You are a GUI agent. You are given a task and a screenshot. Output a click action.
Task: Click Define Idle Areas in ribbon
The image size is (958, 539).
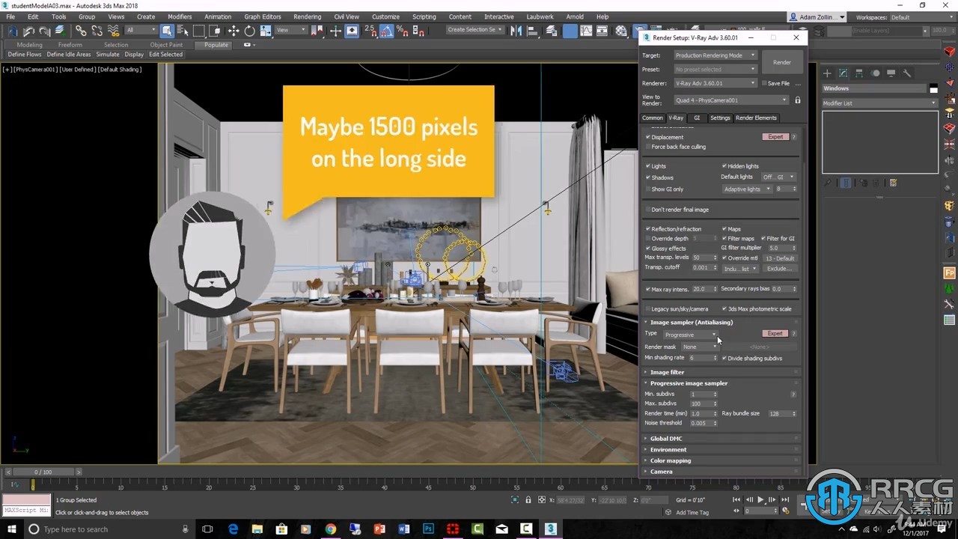pos(69,55)
